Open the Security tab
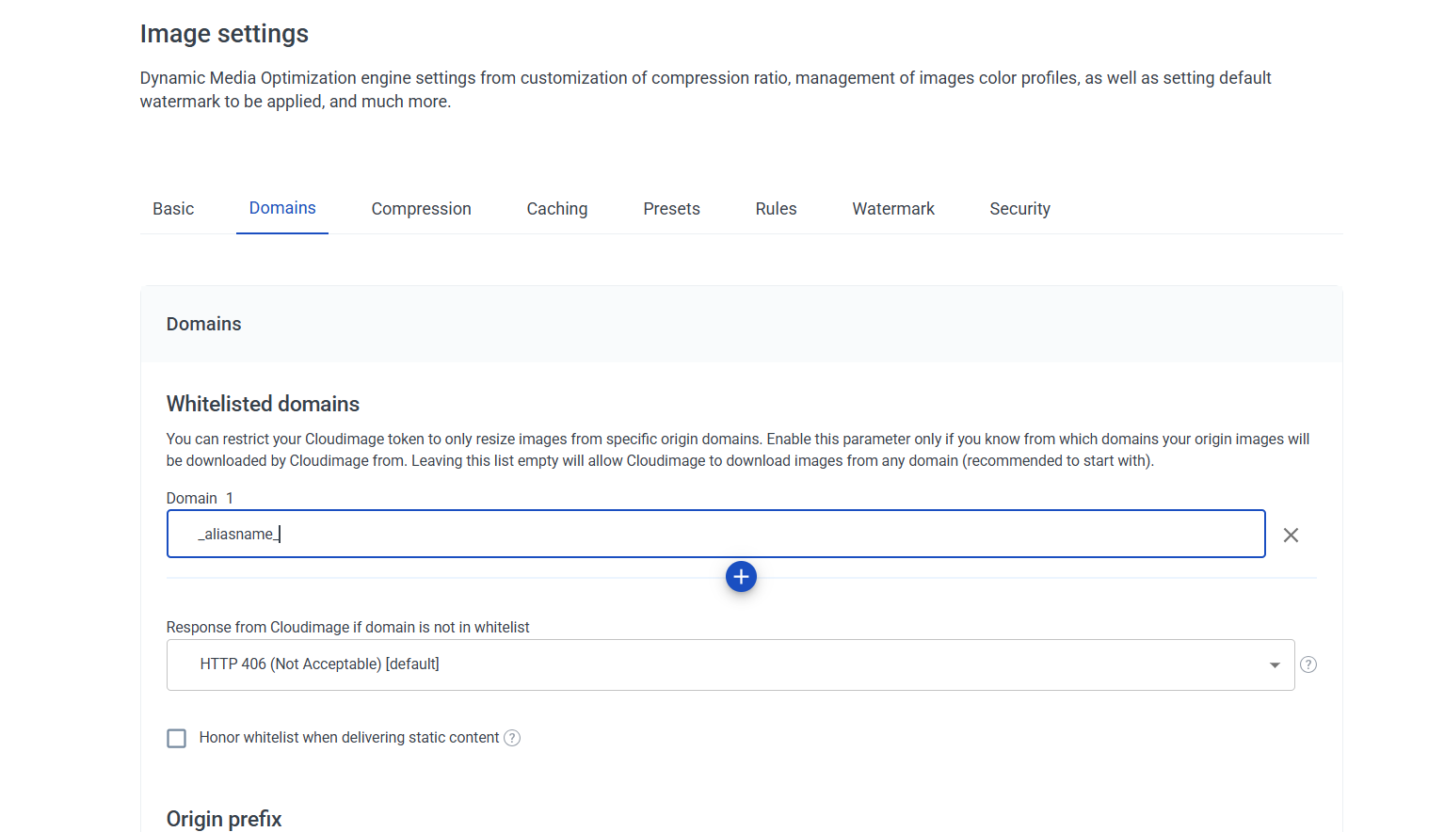 [1019, 209]
